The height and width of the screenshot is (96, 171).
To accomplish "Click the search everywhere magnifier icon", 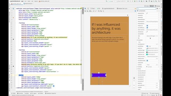I will pos(159,1).
